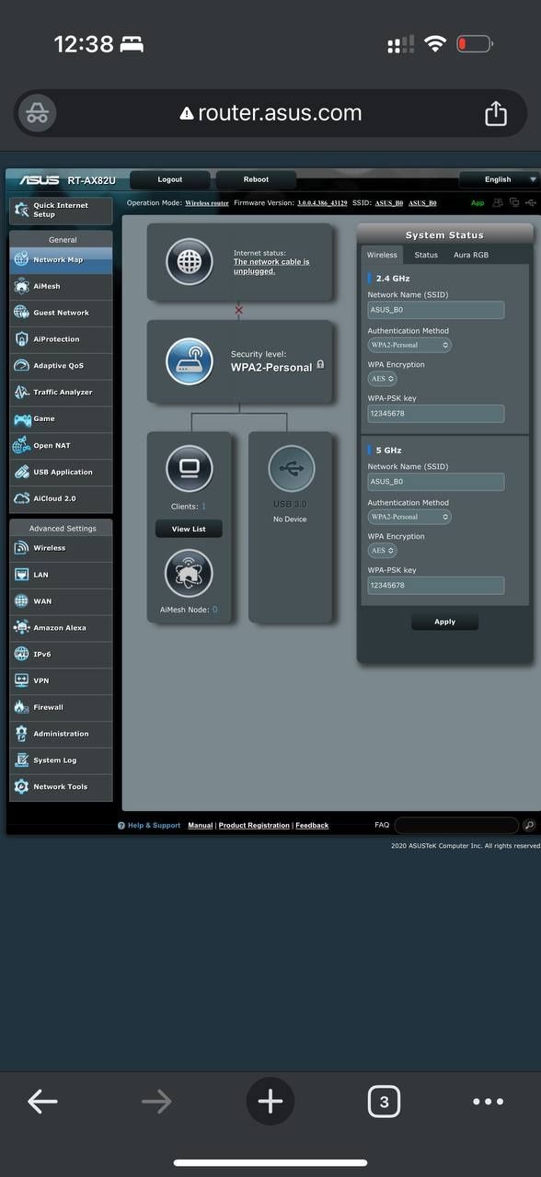Click the firmware version link

(322, 202)
